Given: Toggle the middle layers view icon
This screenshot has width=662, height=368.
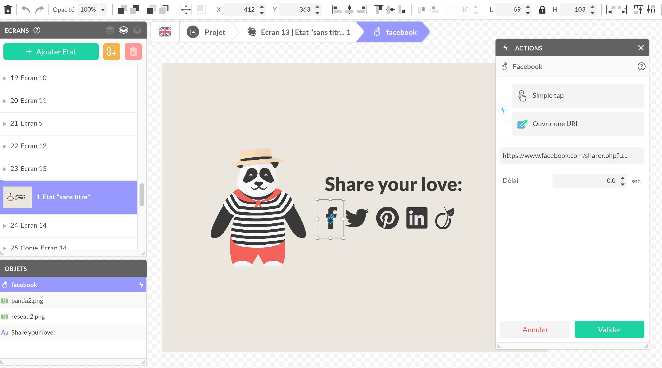Looking at the screenshot, I should pos(123,30).
